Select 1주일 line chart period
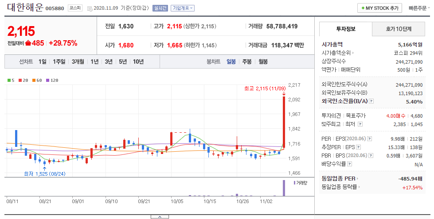The image size is (434, 219). (59, 61)
